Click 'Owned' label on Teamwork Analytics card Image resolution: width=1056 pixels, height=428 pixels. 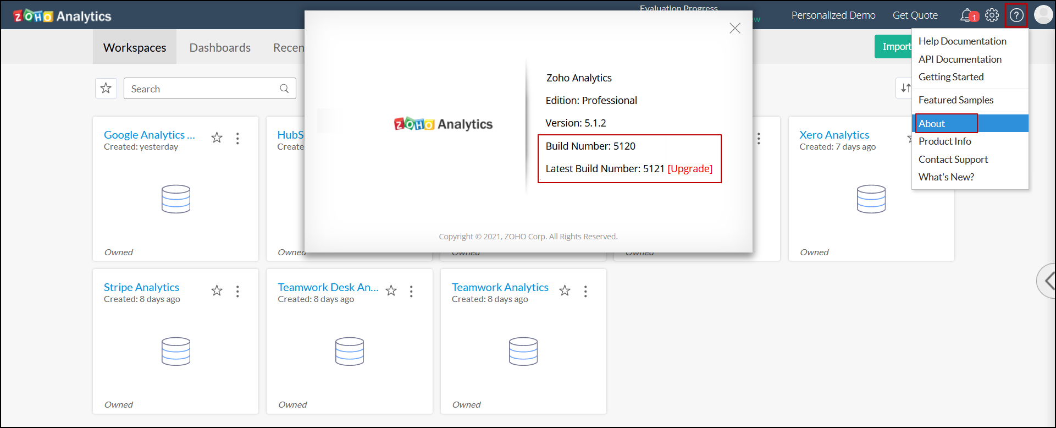(466, 404)
